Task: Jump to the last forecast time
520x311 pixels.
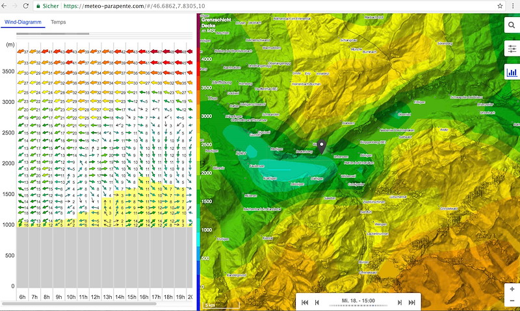Action: click(x=411, y=302)
